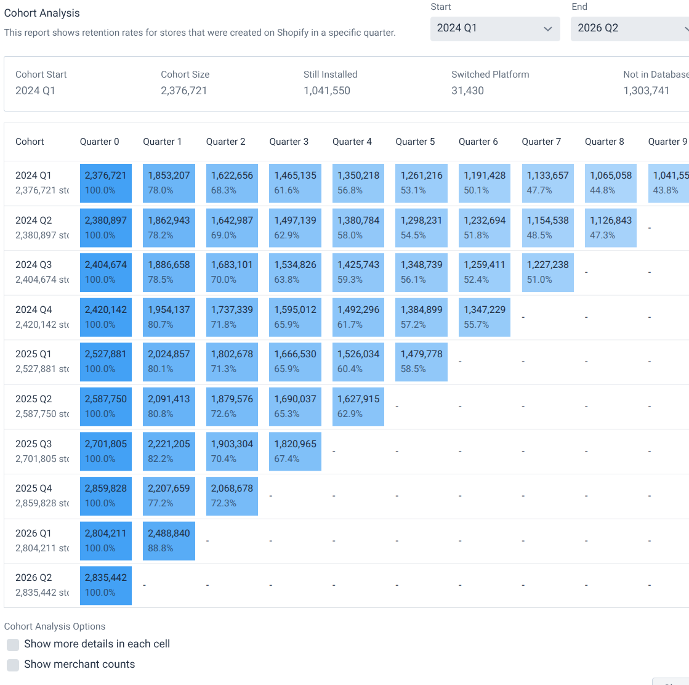Click the Quarter 7 column header
689x685 pixels.
pyautogui.click(x=541, y=142)
